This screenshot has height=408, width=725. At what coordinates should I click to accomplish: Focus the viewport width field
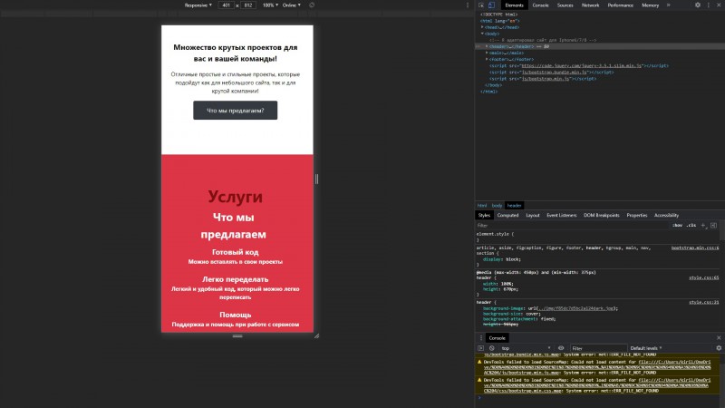click(x=226, y=5)
